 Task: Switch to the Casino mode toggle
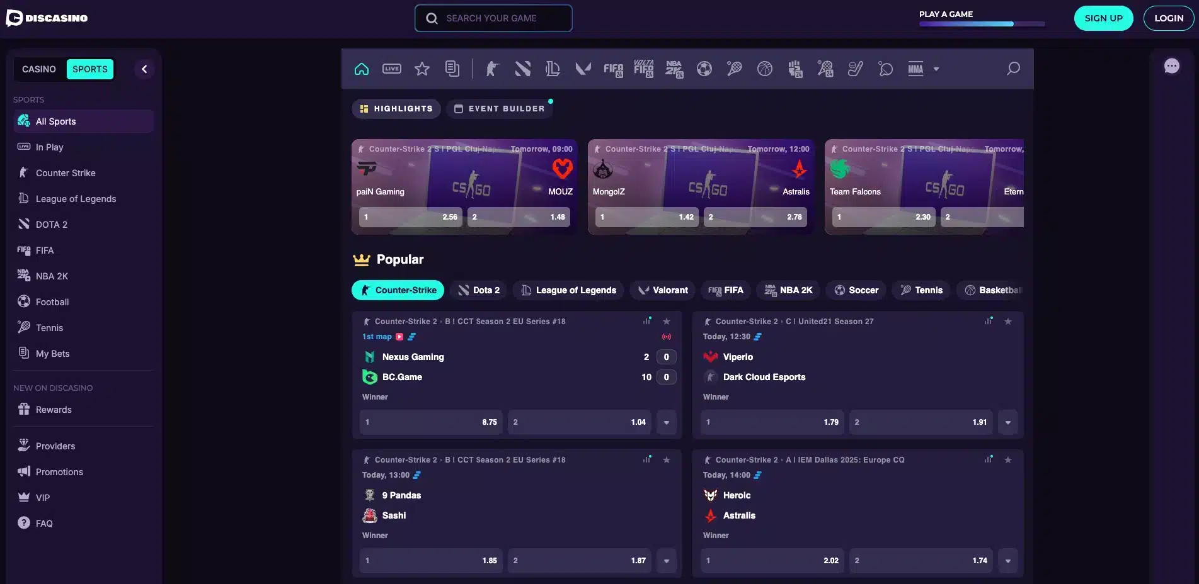click(x=39, y=69)
